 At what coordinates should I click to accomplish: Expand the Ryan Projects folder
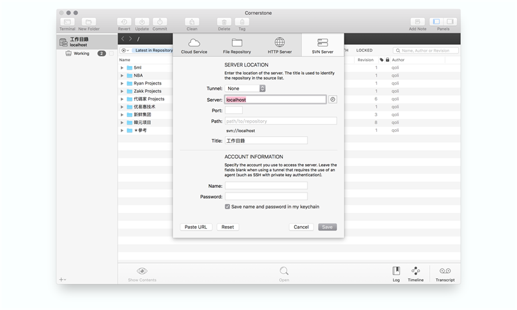click(122, 83)
